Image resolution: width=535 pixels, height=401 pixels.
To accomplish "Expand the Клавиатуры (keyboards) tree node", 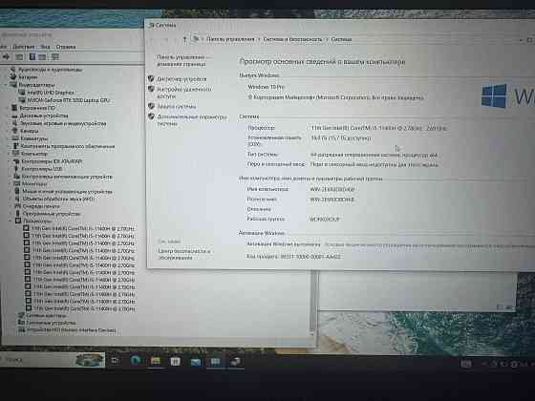I will pos(10,138).
